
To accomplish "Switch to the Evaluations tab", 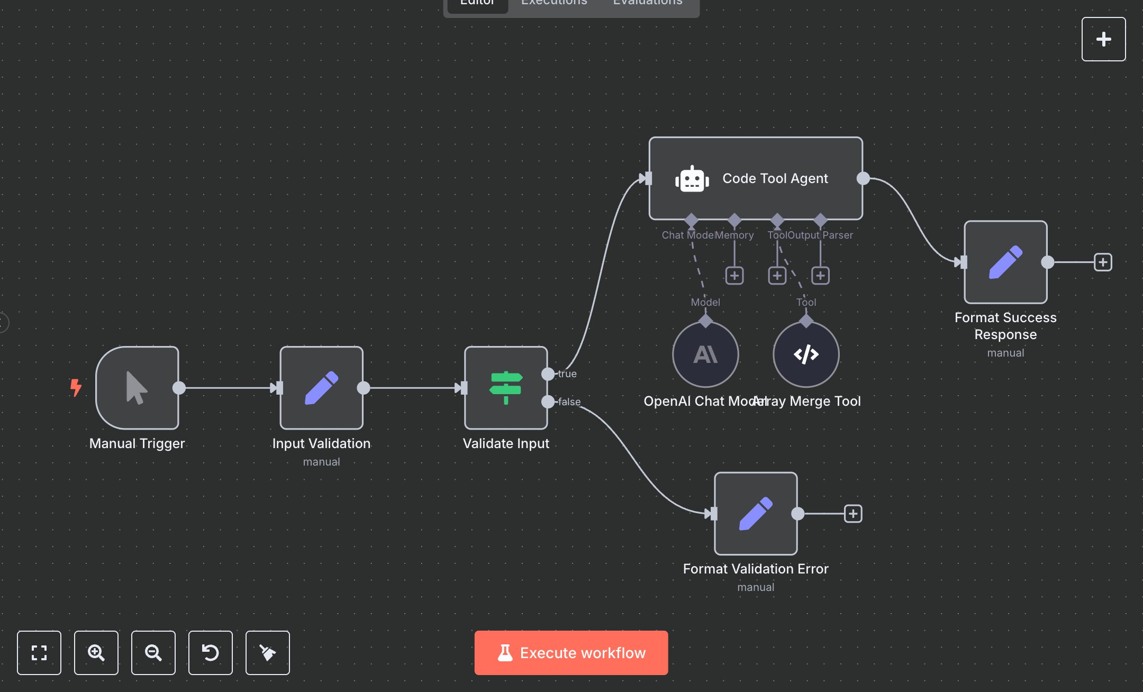I will point(647,3).
